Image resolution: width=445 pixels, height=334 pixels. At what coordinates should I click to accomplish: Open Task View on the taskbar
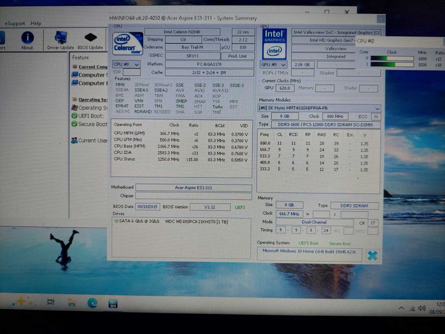[x=51, y=302]
